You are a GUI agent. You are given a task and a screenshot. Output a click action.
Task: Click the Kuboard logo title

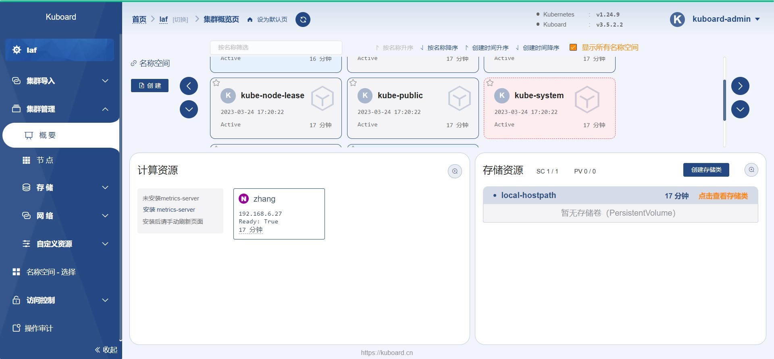coord(61,17)
